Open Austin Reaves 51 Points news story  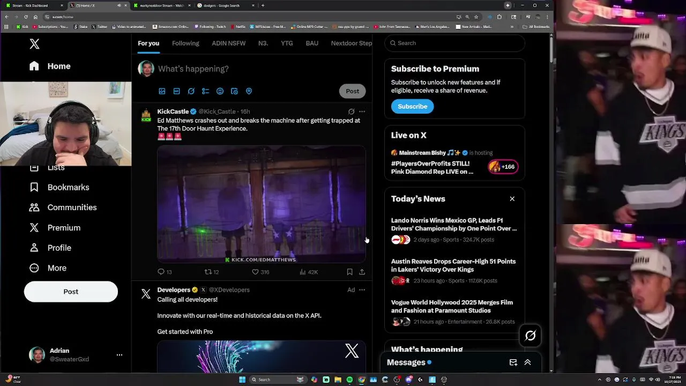454,271
